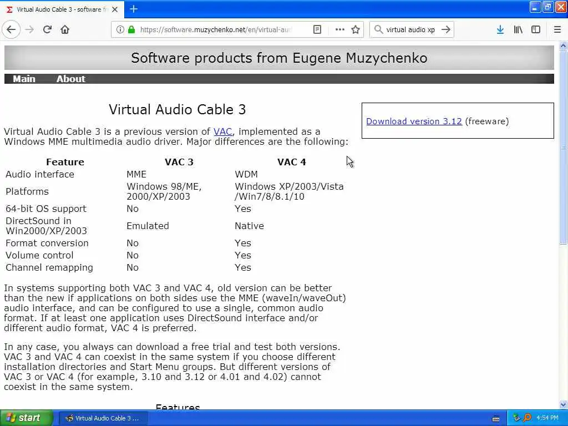This screenshot has width=568, height=426.
Task: Click the orange magnifier tray icon
Action: (x=527, y=418)
